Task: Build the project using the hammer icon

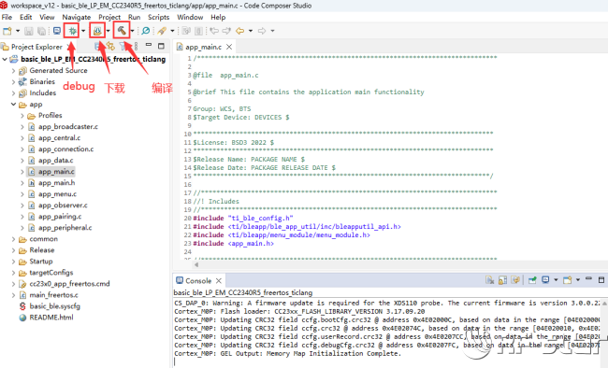Action: coord(122,31)
